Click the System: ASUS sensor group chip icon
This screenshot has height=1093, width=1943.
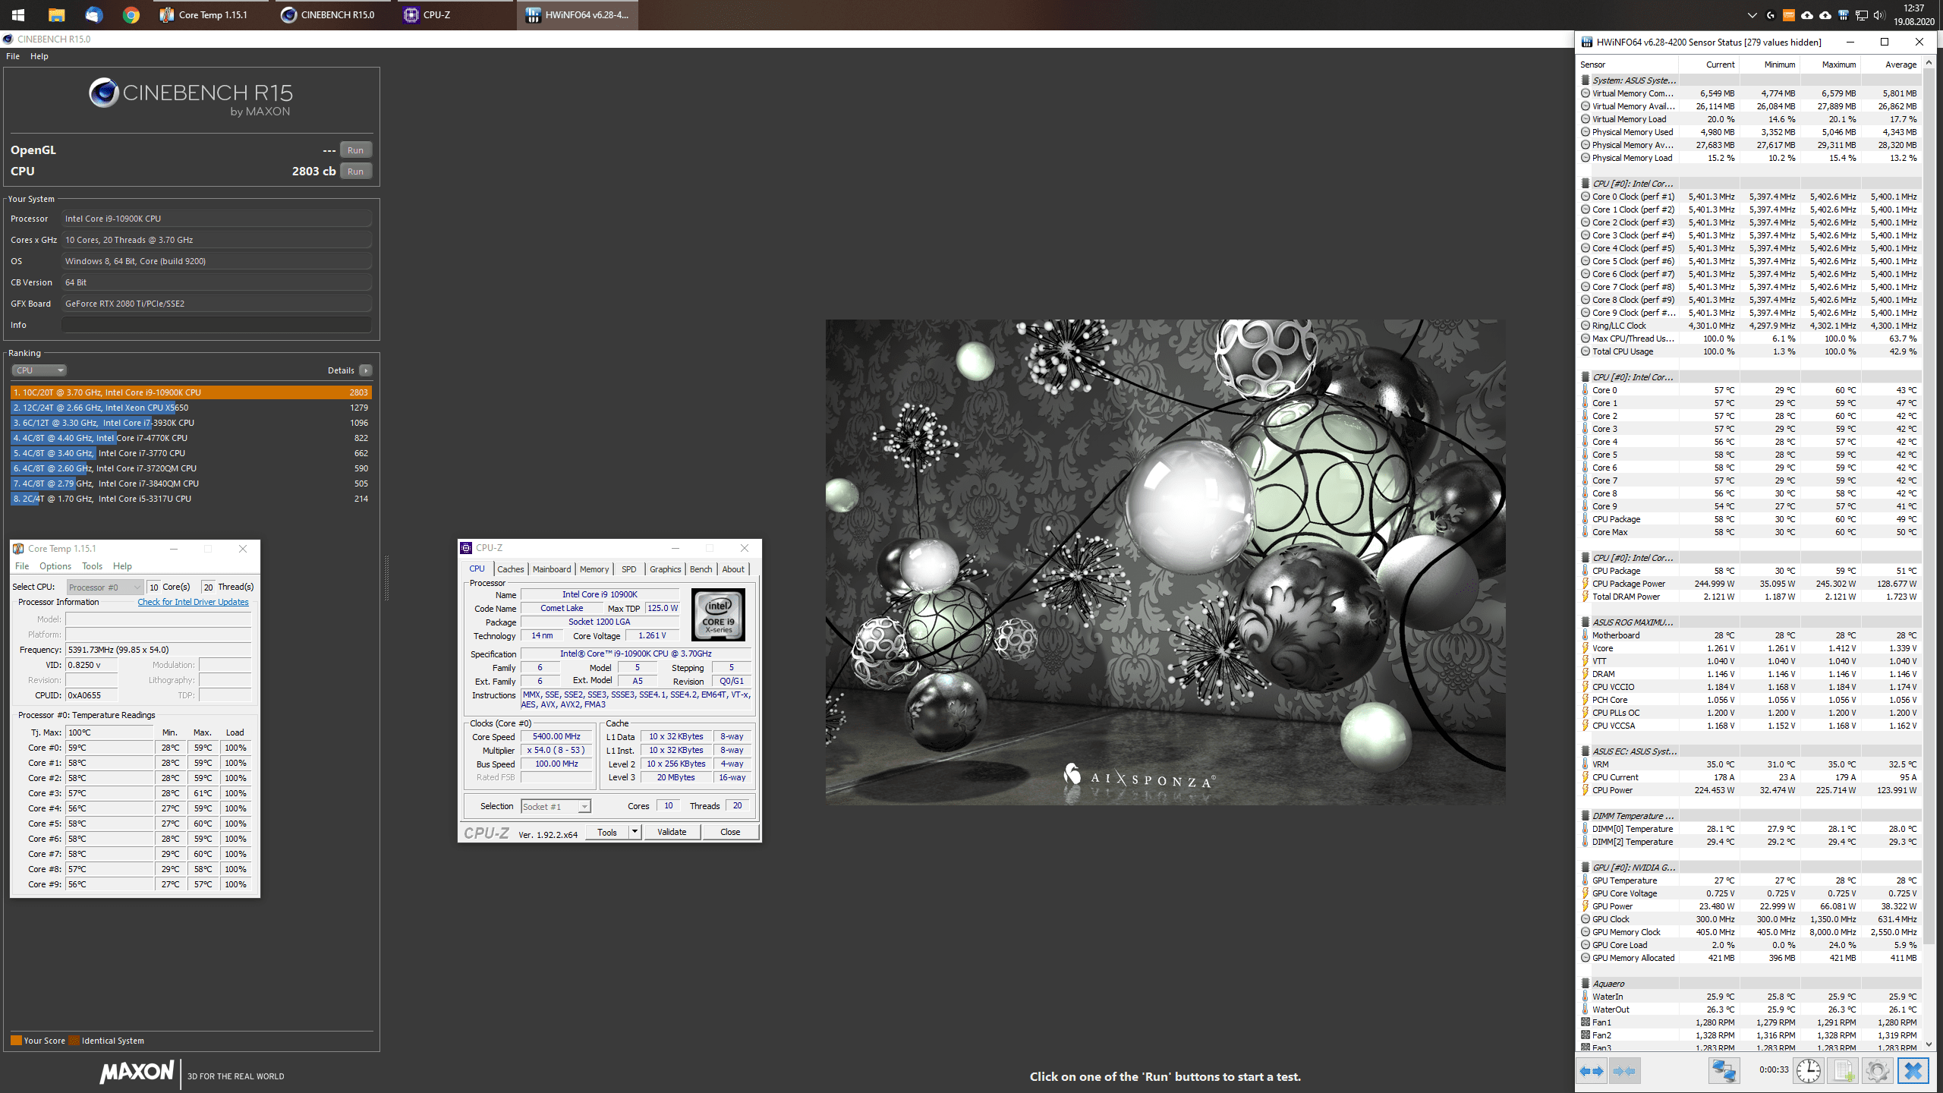[1586, 80]
